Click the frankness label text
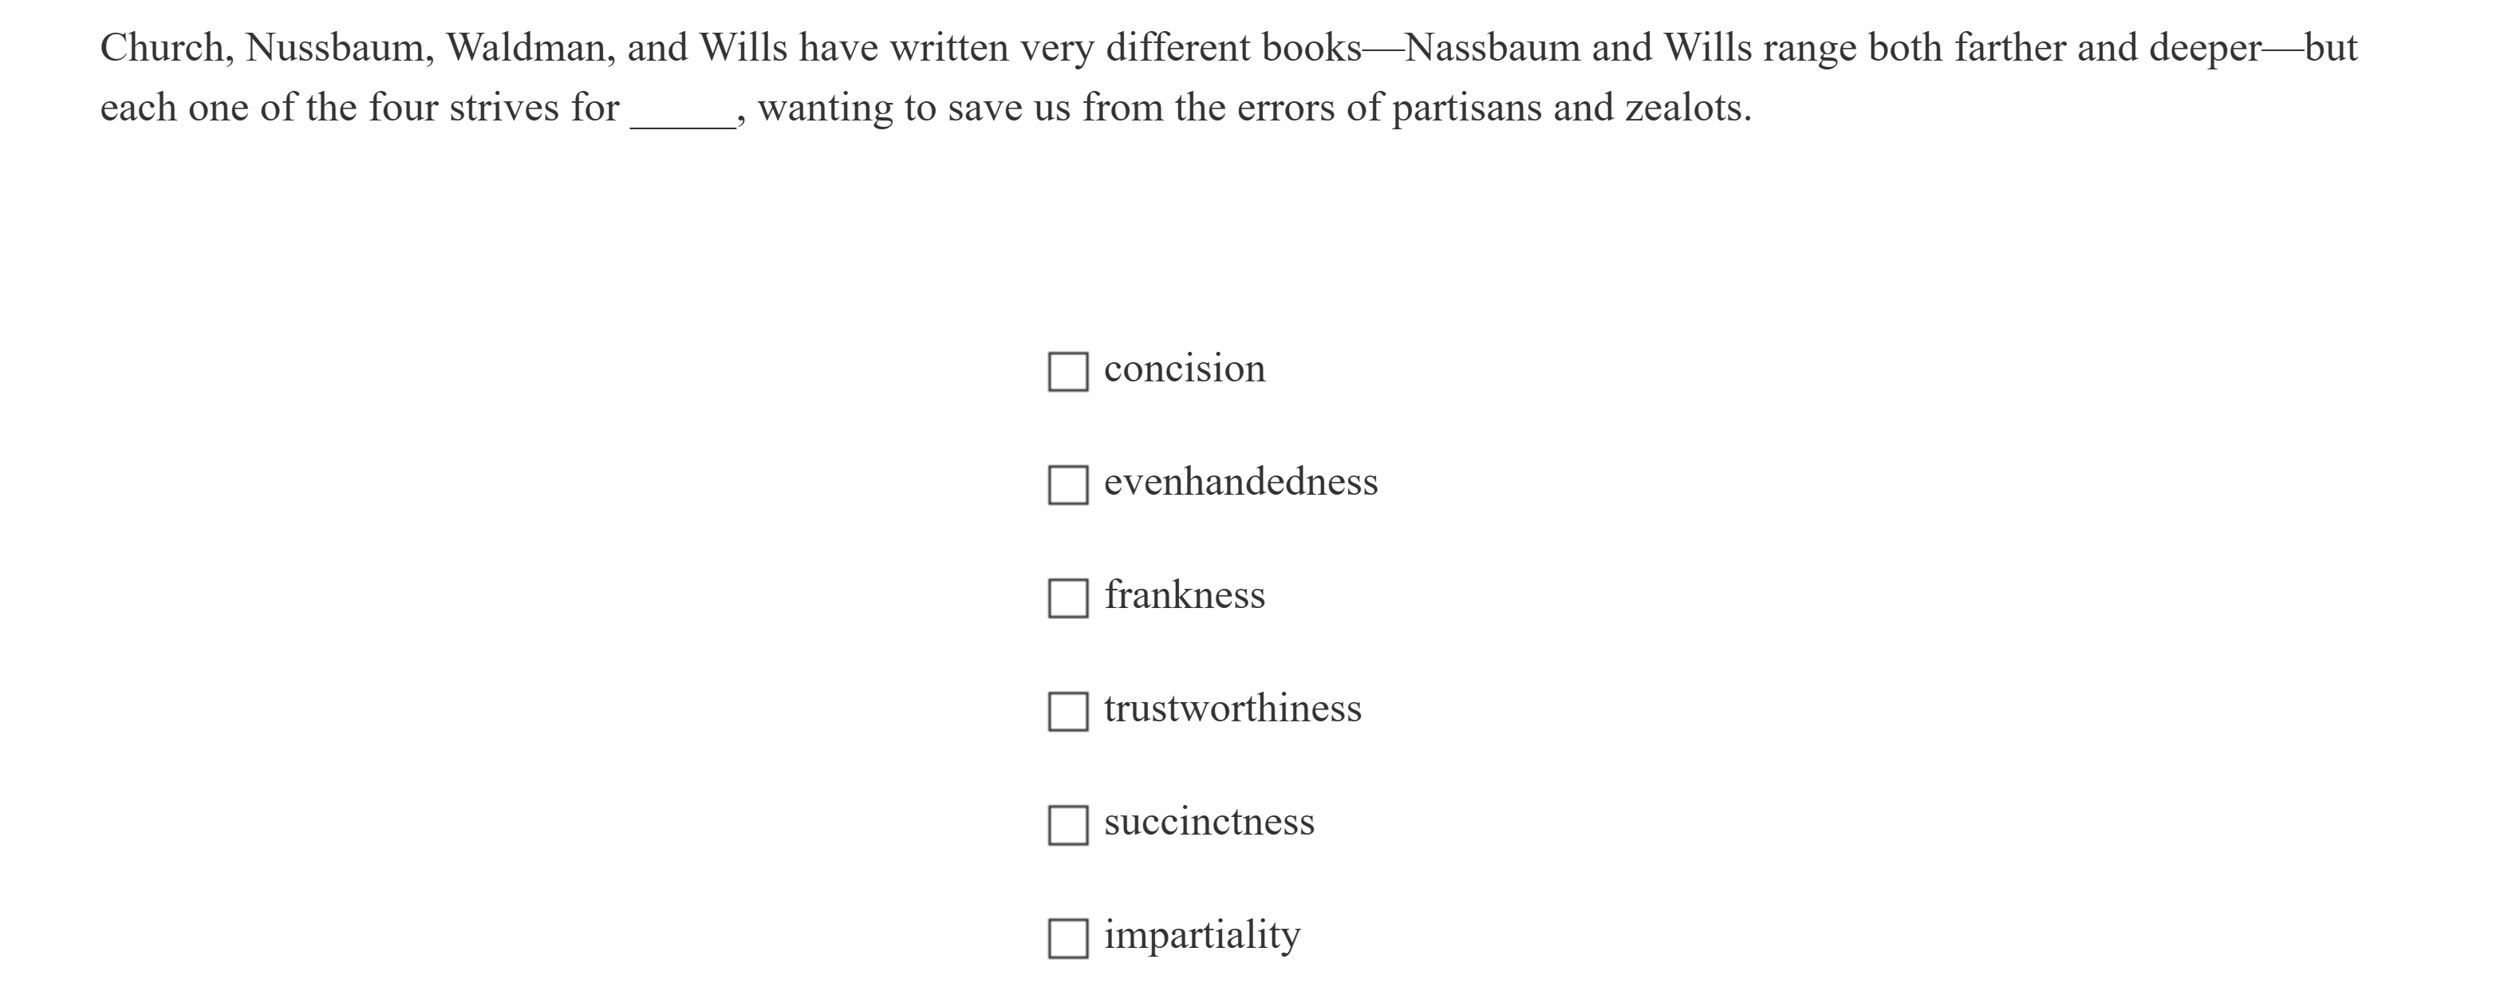Screen dimensions: 2496x983 (x=1184, y=595)
